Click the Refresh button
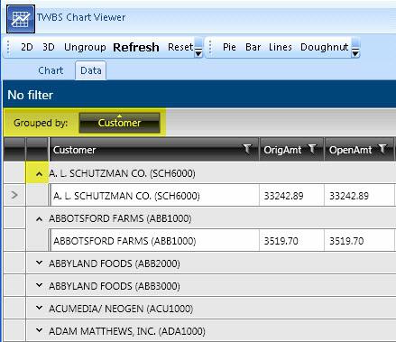This screenshot has width=396, height=342. 136,47
